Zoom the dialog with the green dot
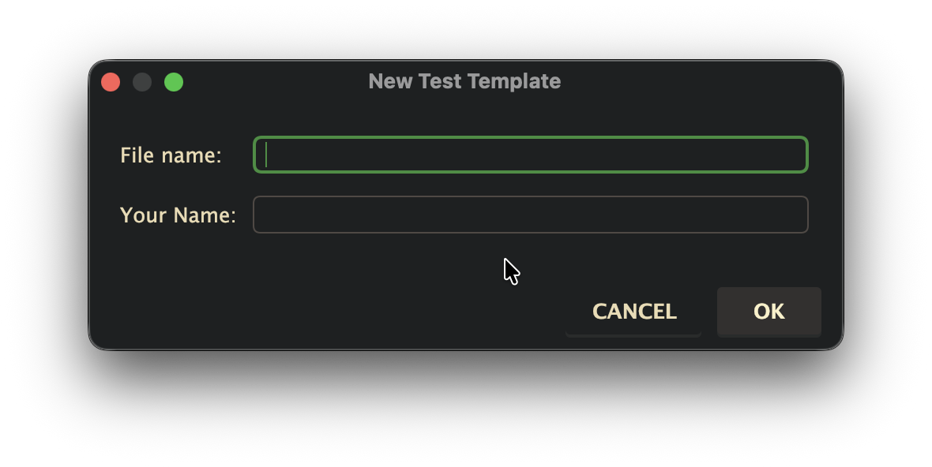Screen dimensions: 932x467 tap(174, 82)
